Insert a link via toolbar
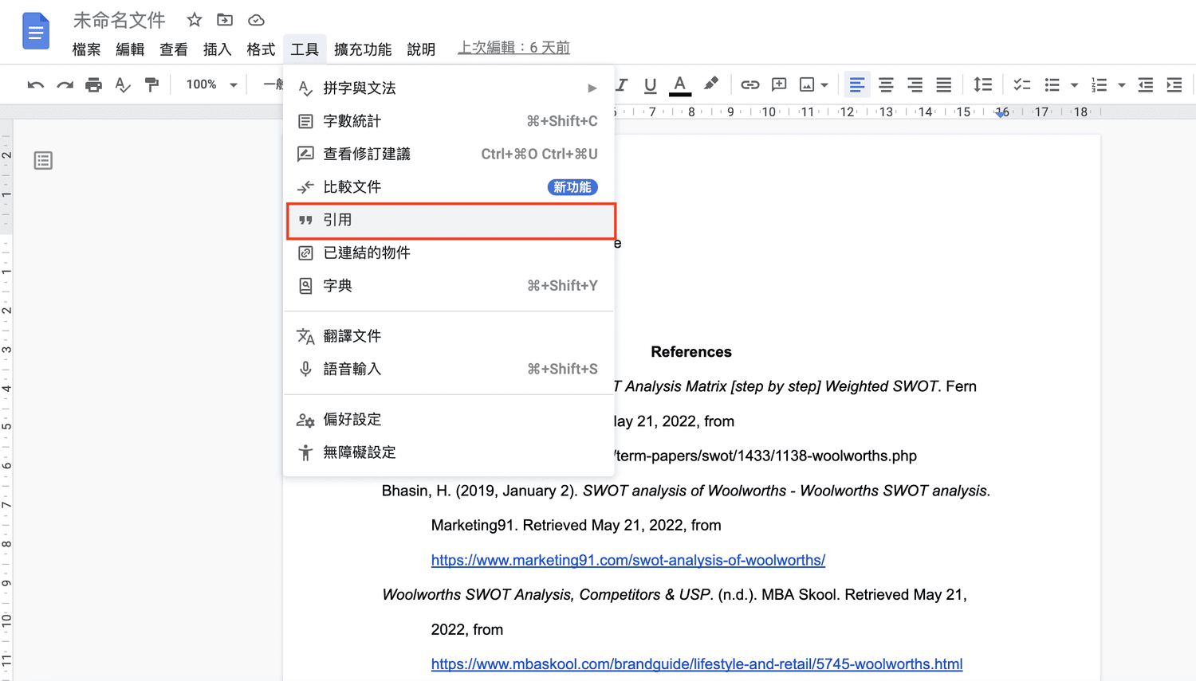 750,84
